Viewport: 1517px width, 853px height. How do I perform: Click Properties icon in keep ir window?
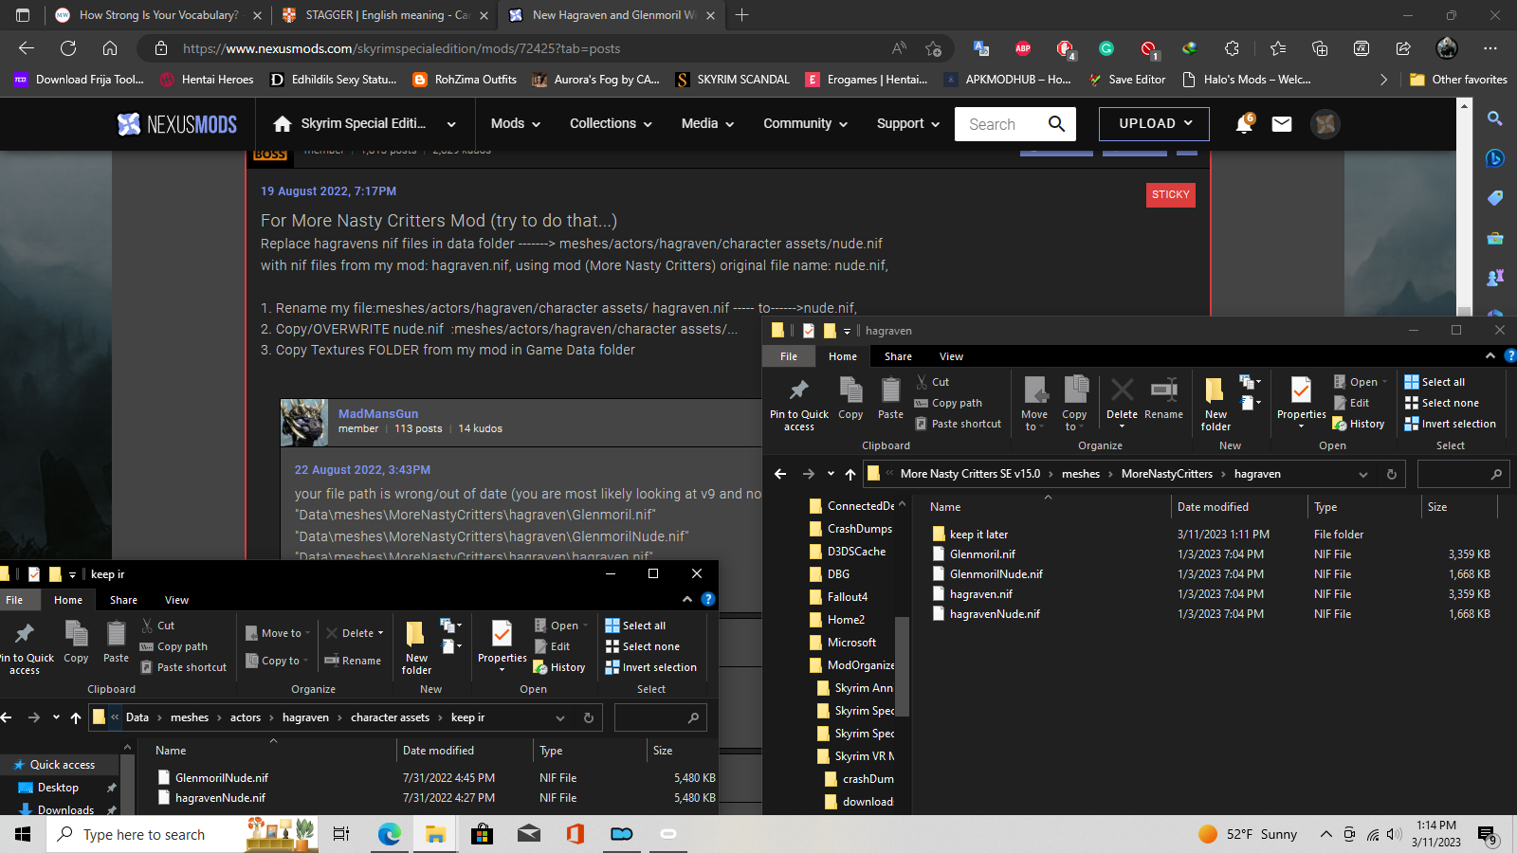pyautogui.click(x=502, y=643)
